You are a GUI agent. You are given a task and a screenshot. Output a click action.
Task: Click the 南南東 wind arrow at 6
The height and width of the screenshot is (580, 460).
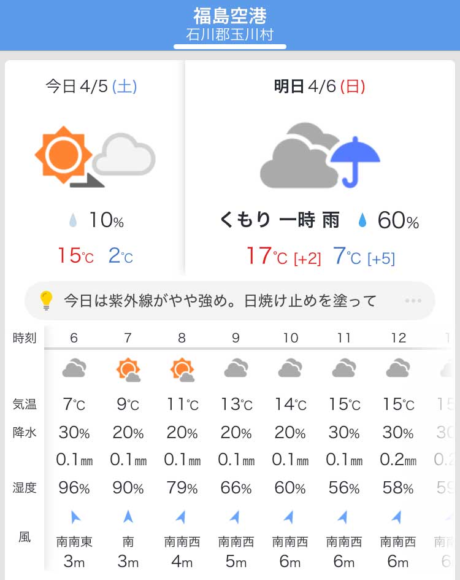(x=75, y=517)
